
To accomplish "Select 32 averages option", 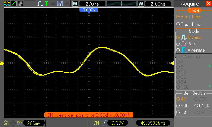I will point(181,77).
